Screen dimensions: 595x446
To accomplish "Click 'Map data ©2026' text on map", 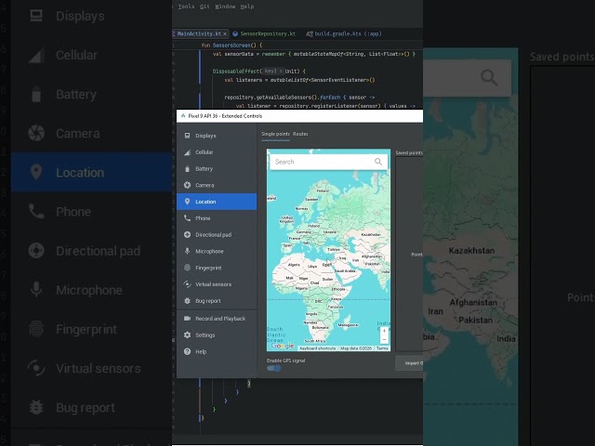I will click(x=355, y=348).
